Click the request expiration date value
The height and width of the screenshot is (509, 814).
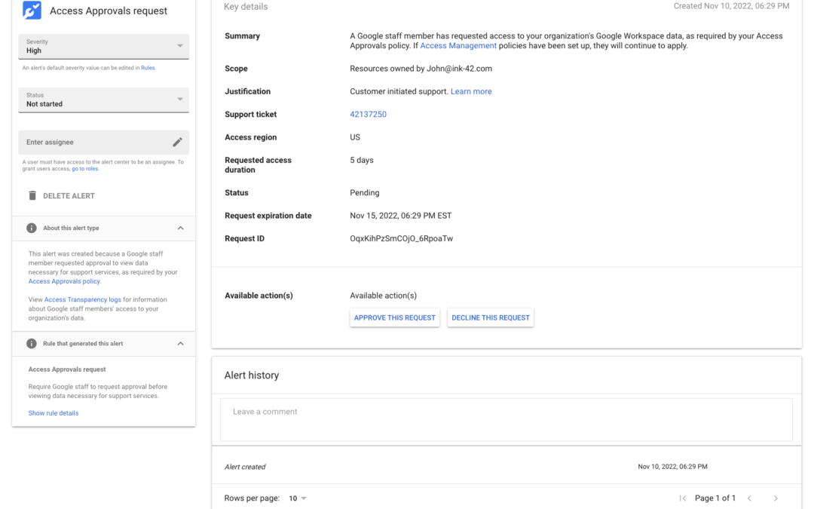tap(401, 216)
